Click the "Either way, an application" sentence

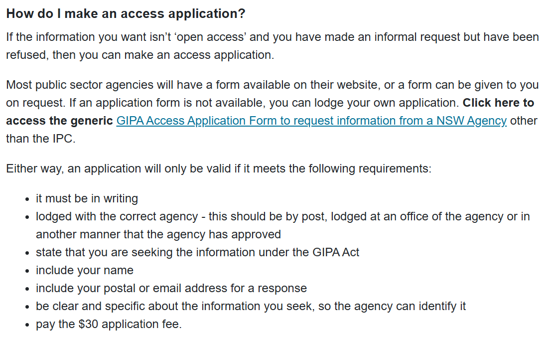pyautogui.click(x=218, y=169)
